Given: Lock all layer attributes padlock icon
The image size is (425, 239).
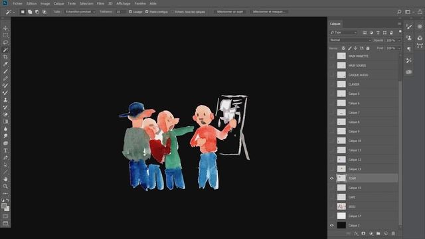Looking at the screenshot, I should 368,48.
